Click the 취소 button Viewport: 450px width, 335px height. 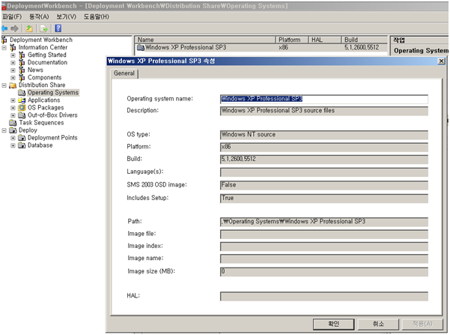coord(378,324)
